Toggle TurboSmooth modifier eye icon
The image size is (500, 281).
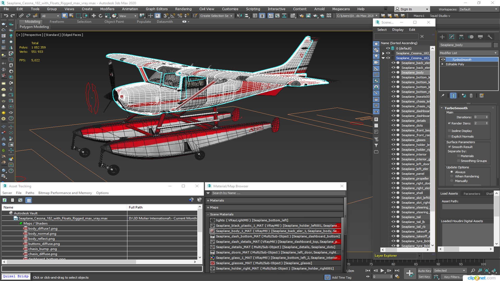tap(443, 60)
